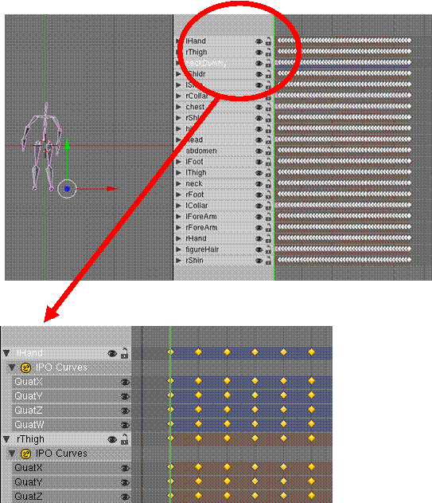
Task: Hide the abdomen channel with its eye icon
Action: pos(259,151)
